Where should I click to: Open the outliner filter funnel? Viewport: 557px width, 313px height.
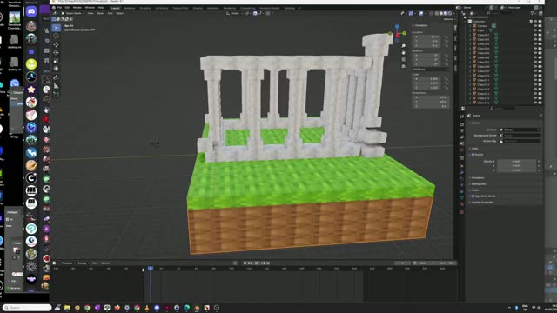tap(532, 13)
